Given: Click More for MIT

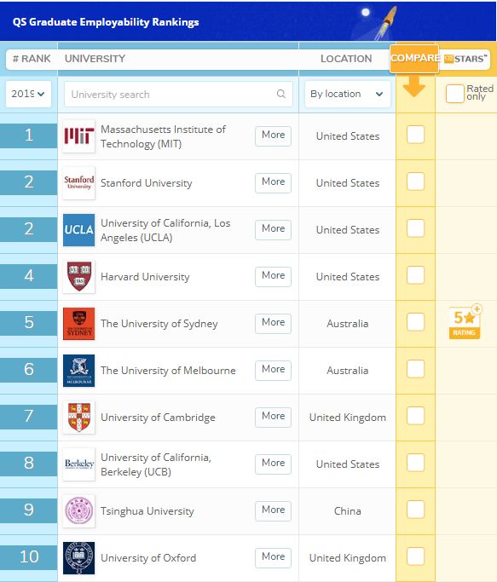Looking at the screenshot, I should [x=273, y=135].
